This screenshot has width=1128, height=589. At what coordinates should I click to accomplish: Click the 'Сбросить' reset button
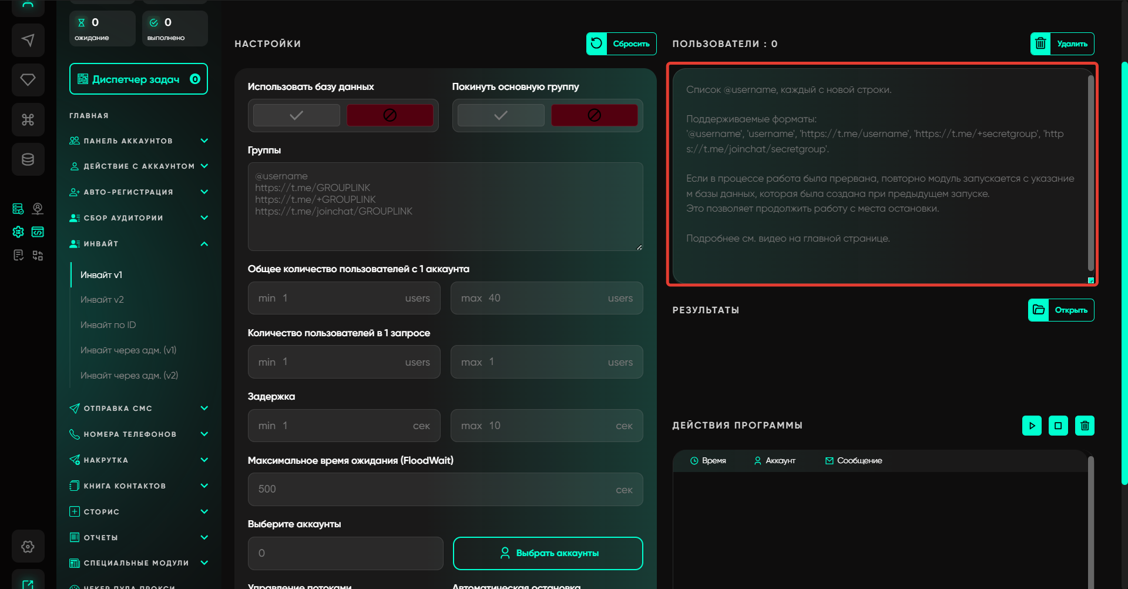coord(621,43)
